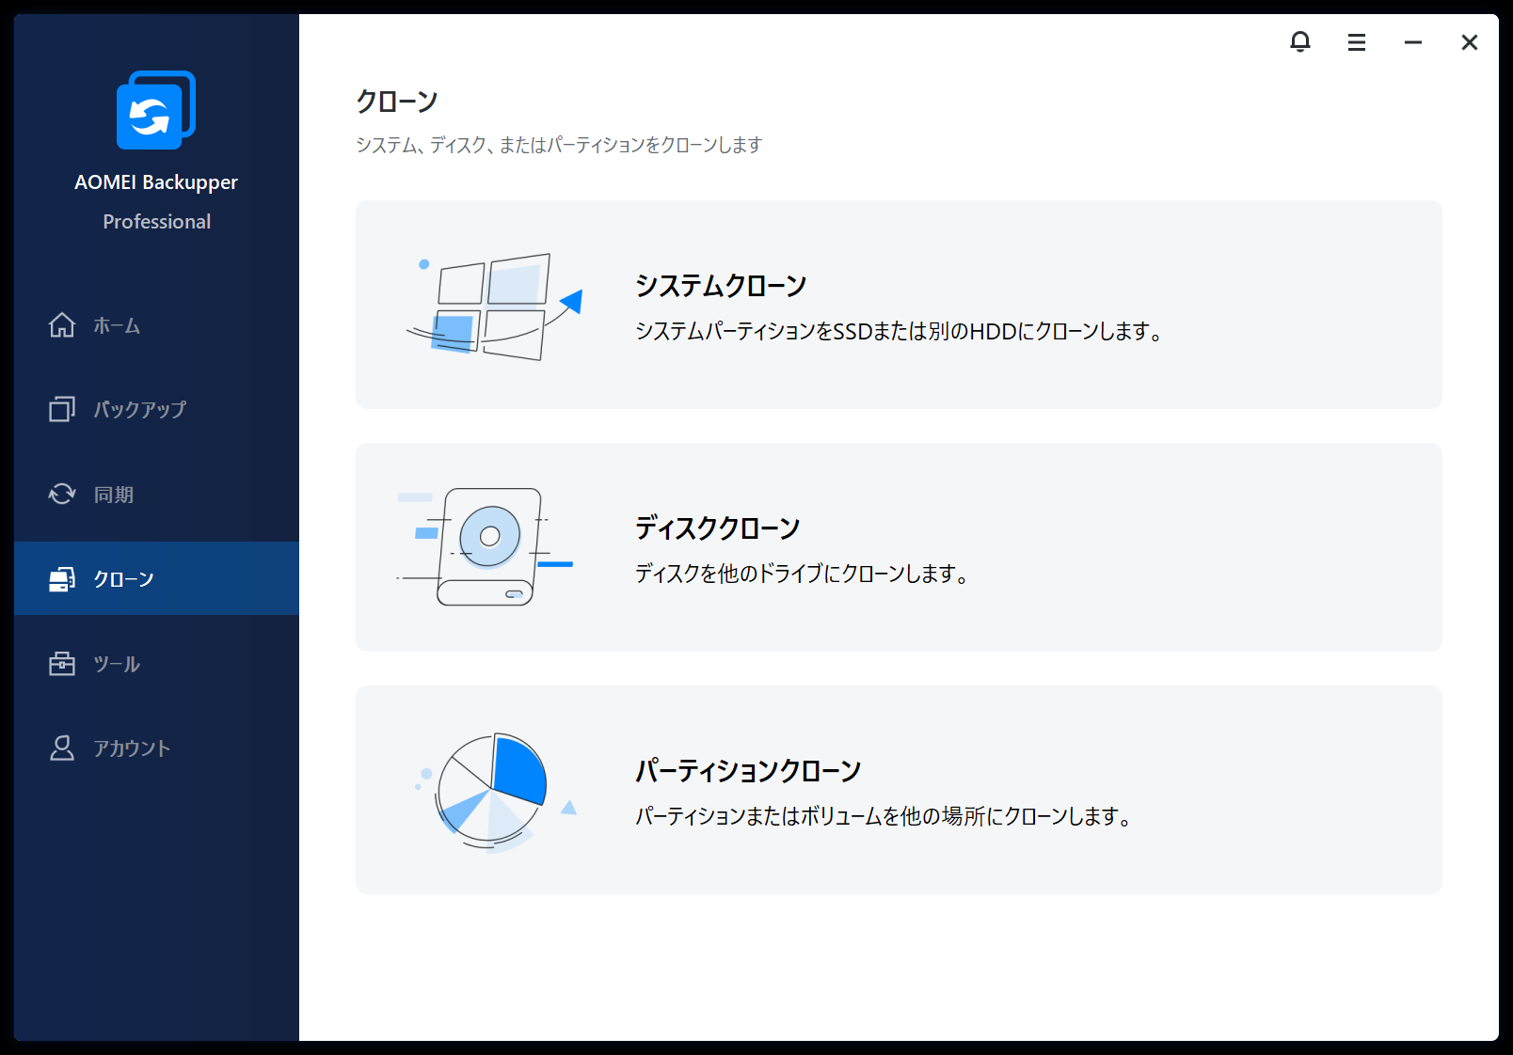Close the AOMEI Backupper window
Image resolution: width=1513 pixels, height=1055 pixels.
coord(1470,42)
